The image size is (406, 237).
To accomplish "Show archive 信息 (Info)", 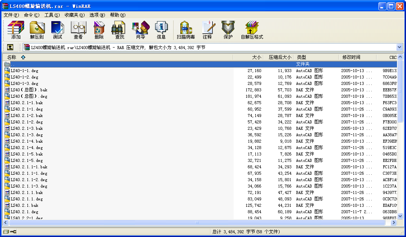I will point(161,30).
